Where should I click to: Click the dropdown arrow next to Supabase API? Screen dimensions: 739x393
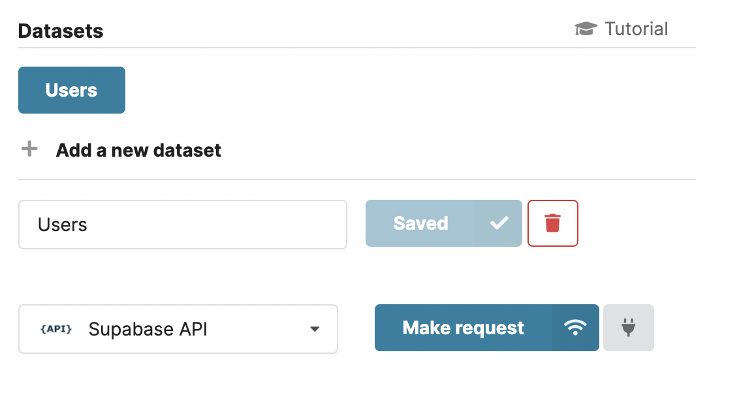pos(315,329)
